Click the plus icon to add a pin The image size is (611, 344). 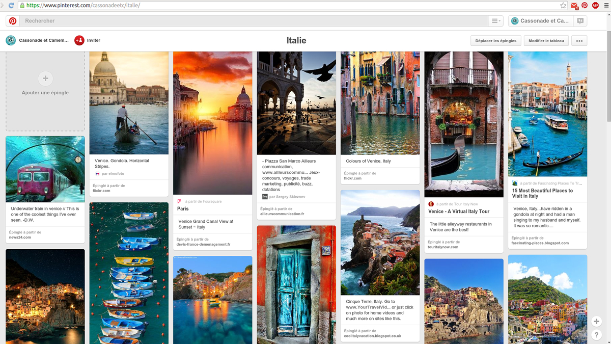pyautogui.click(x=45, y=78)
